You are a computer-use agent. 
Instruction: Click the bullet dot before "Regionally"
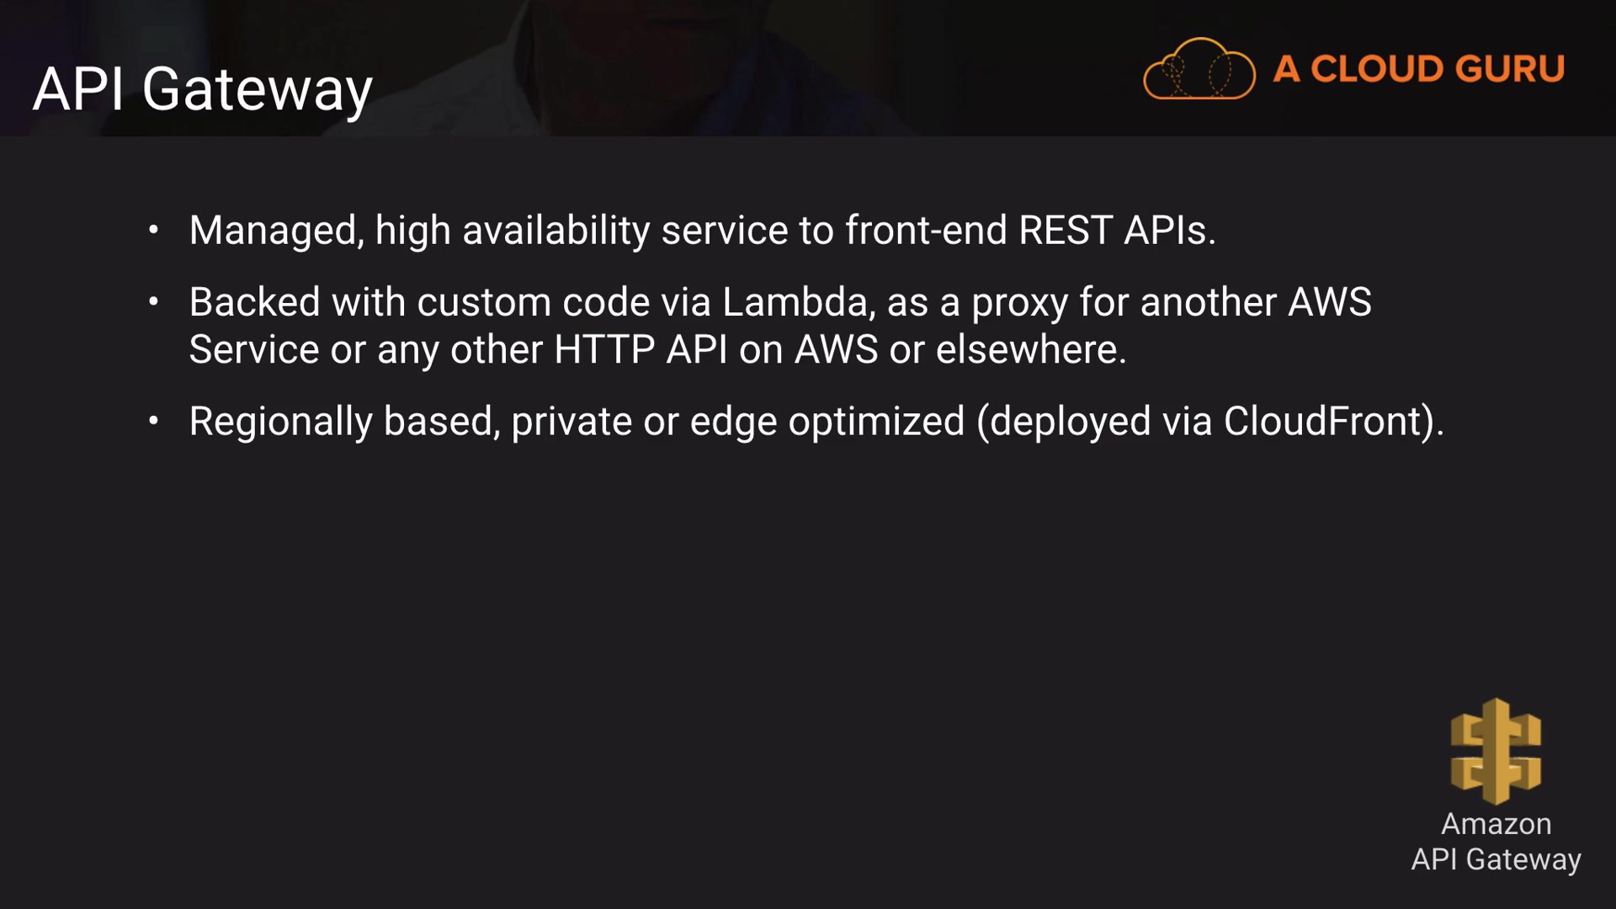(153, 421)
